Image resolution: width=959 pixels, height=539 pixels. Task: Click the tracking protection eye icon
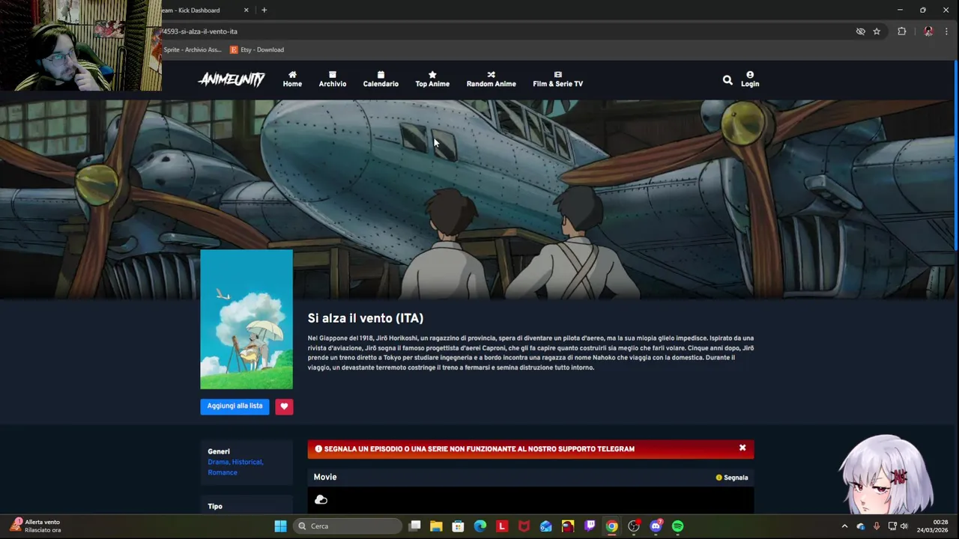pyautogui.click(x=860, y=31)
